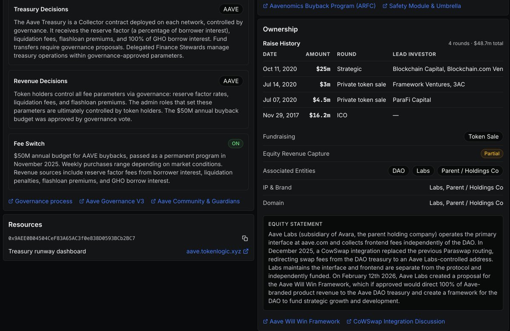Click the EQUITY STATEMENT heading
This screenshot has width=510, height=331.
pos(295,224)
